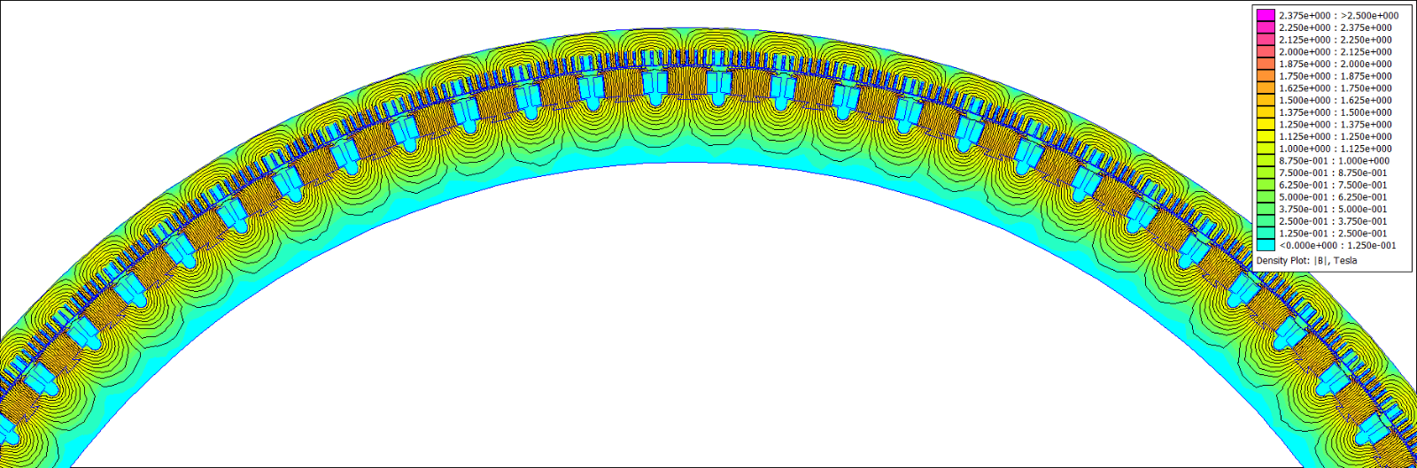The image size is (1417, 468).
Task: Select legend text "2.000e+000 : 2.125e+000"
Action: click(1335, 51)
